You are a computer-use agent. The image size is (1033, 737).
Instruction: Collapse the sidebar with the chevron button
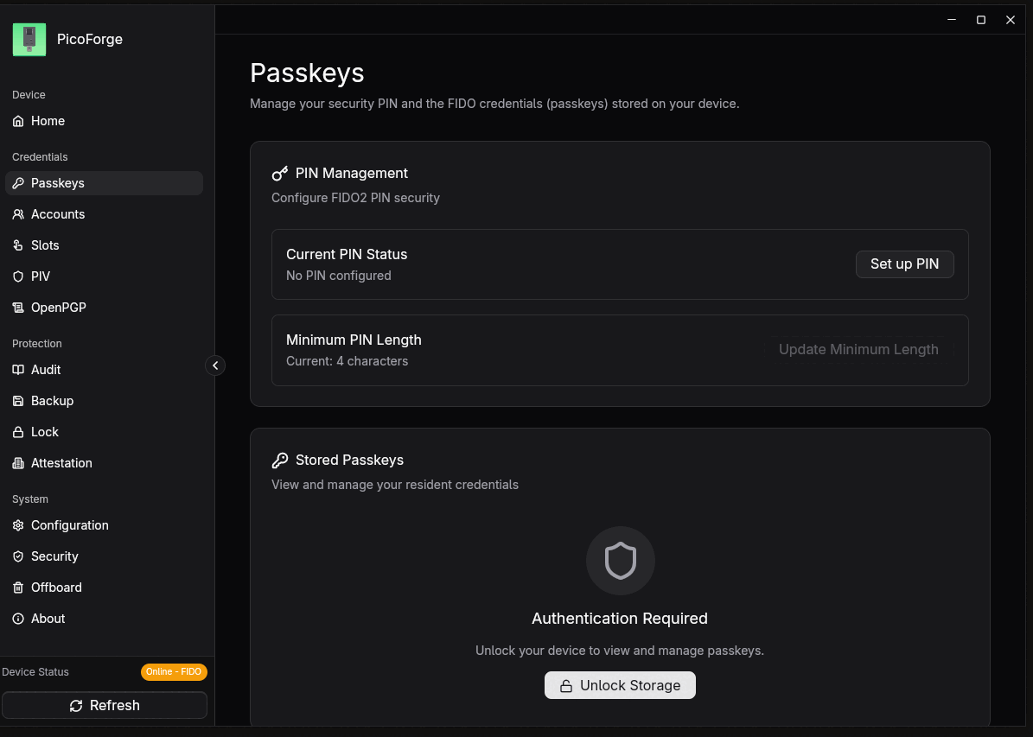[215, 365]
